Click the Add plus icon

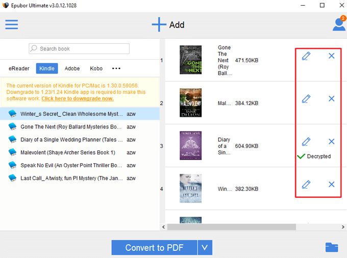click(x=159, y=24)
